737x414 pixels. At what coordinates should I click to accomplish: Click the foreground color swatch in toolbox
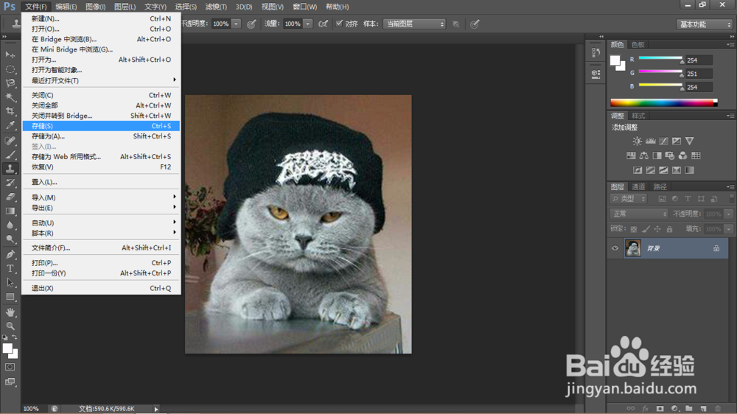coord(7,348)
